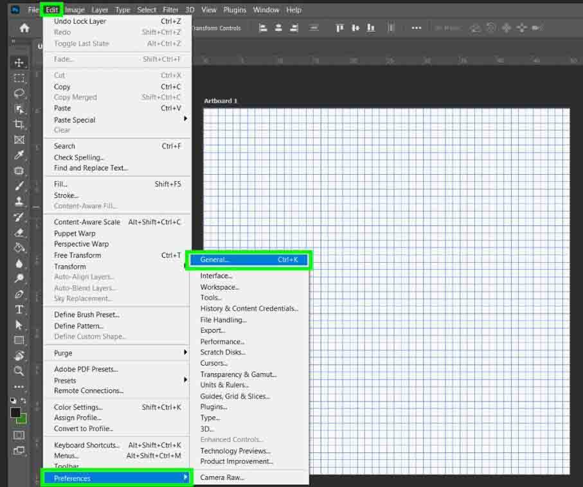The height and width of the screenshot is (487, 583).
Task: Open Performance preferences
Action: 249,341
